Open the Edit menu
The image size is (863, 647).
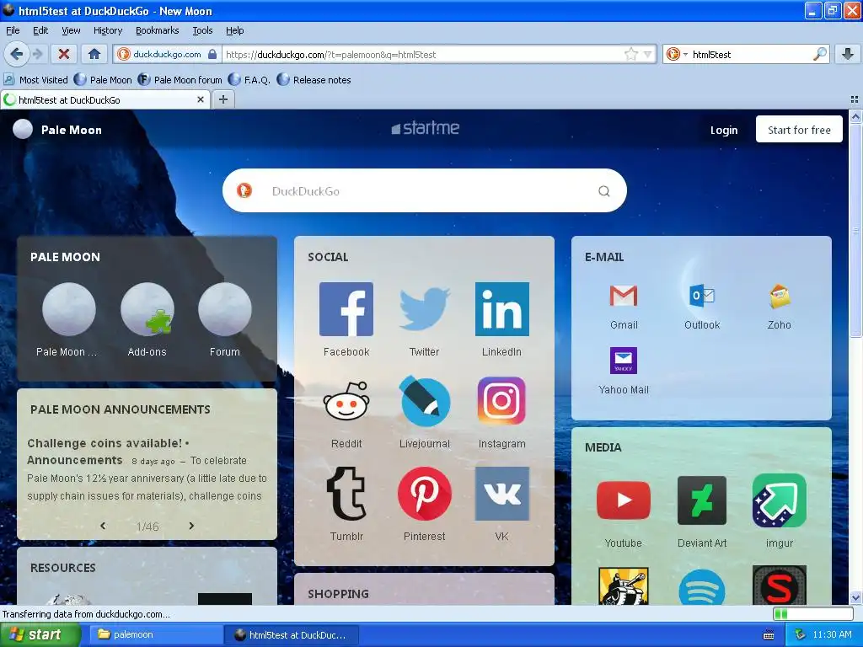[40, 30]
